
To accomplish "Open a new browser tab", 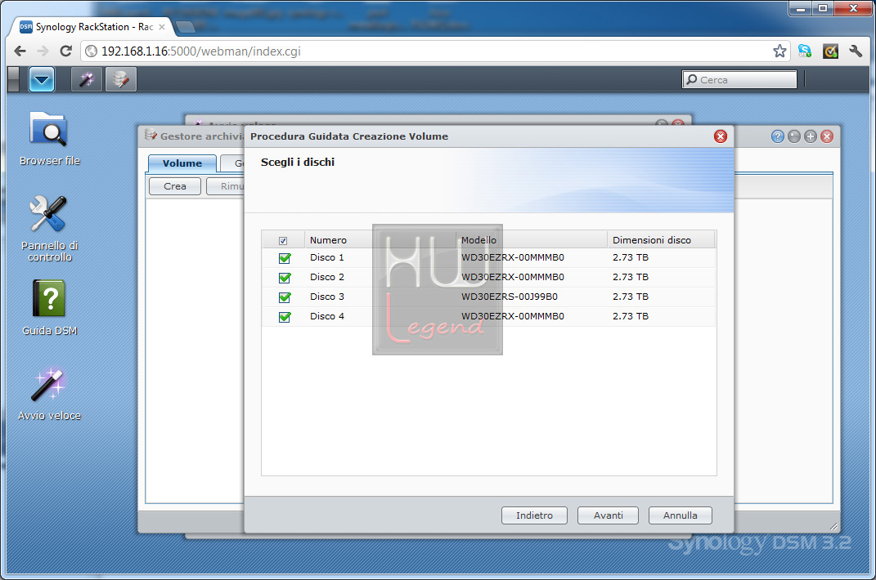I will (185, 27).
